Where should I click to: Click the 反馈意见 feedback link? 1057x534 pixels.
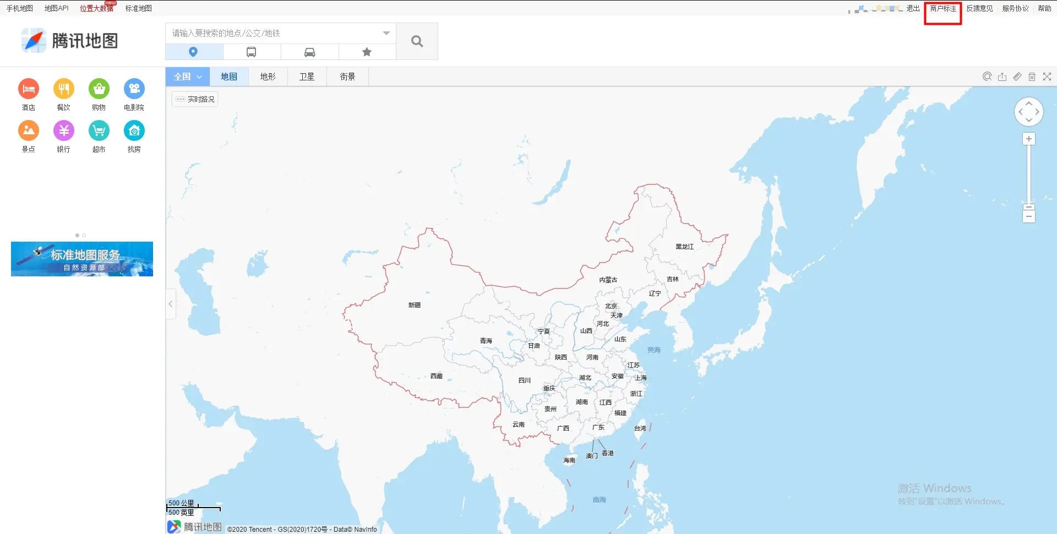979,9
